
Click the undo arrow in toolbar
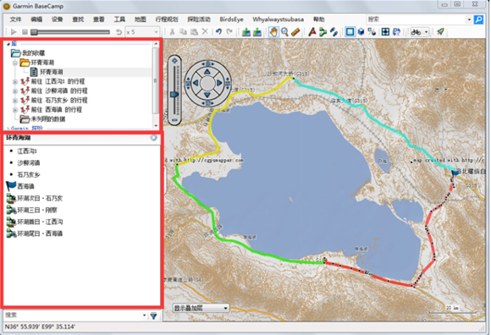coord(219,32)
